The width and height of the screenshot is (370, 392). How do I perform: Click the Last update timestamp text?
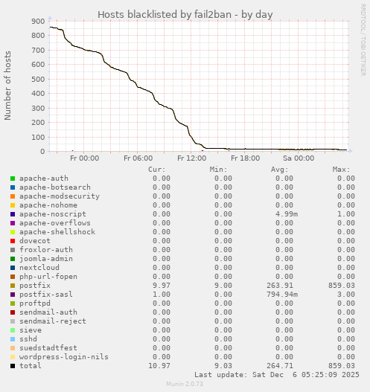277,375
